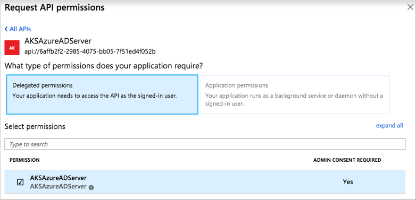Click bold AKSAzureADServer permission name in row

(x=58, y=178)
